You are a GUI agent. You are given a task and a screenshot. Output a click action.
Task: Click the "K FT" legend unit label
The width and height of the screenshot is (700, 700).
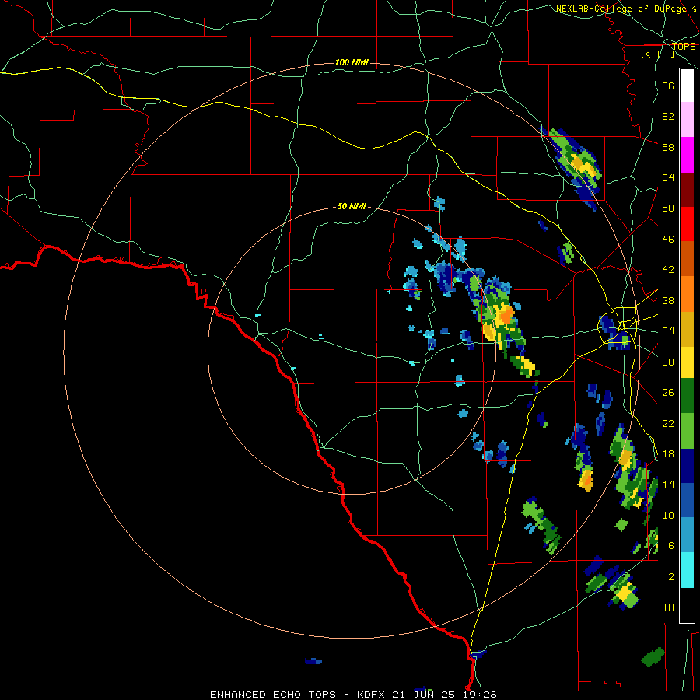coord(658,54)
